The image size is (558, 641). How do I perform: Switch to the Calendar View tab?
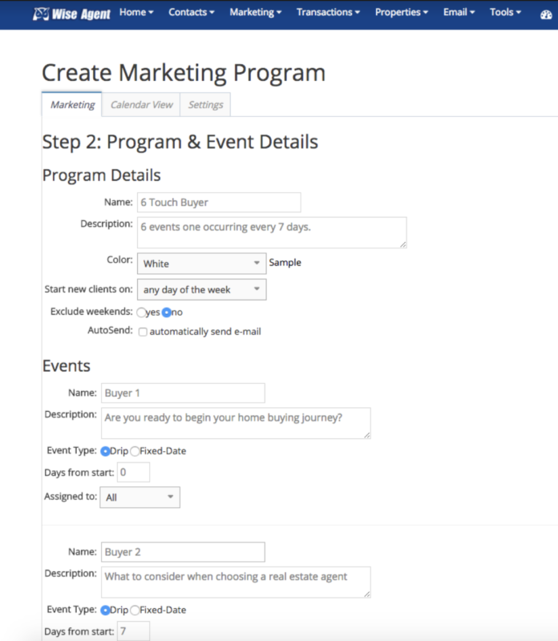point(141,105)
